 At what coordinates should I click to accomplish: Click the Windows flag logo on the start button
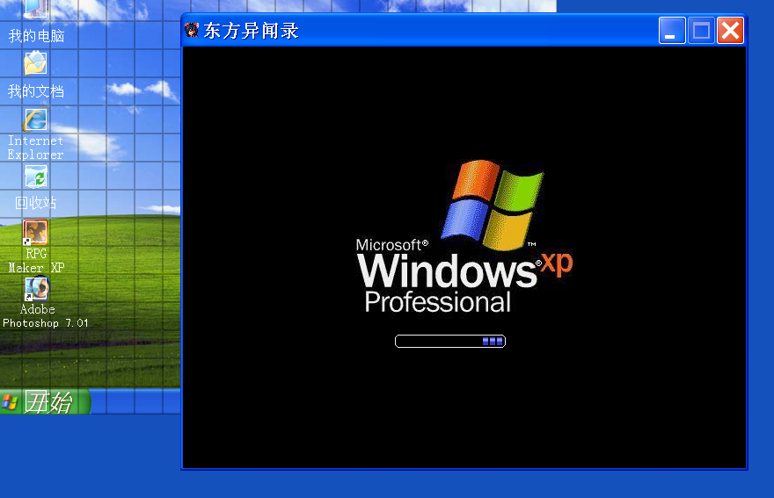pyautogui.click(x=10, y=402)
